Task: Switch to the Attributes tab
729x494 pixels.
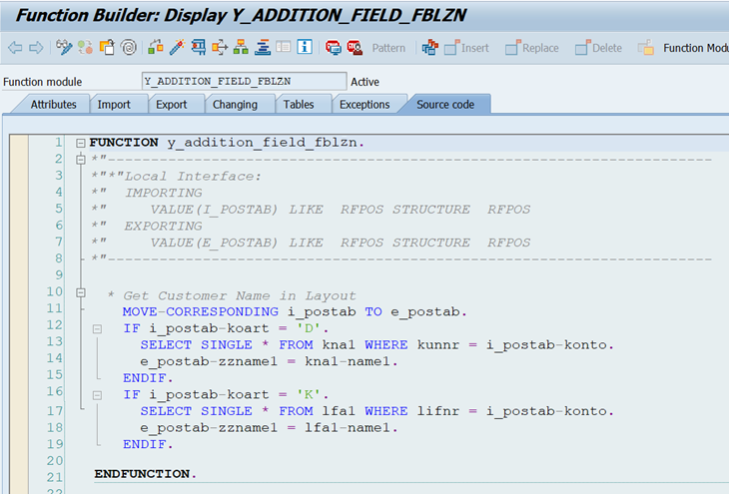Action: tap(53, 105)
